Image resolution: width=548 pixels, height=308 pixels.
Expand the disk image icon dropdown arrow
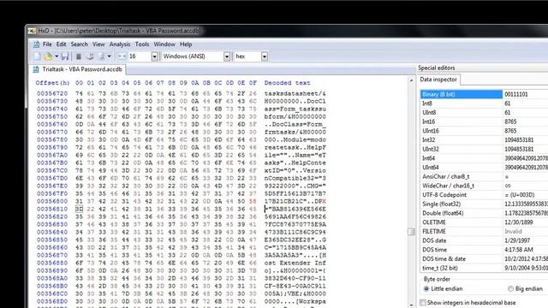click(110, 56)
